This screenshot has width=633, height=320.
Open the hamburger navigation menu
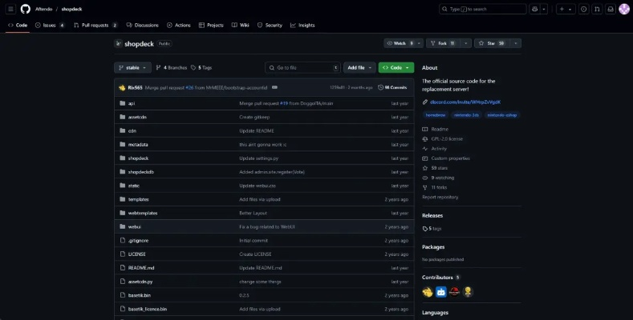(x=10, y=9)
